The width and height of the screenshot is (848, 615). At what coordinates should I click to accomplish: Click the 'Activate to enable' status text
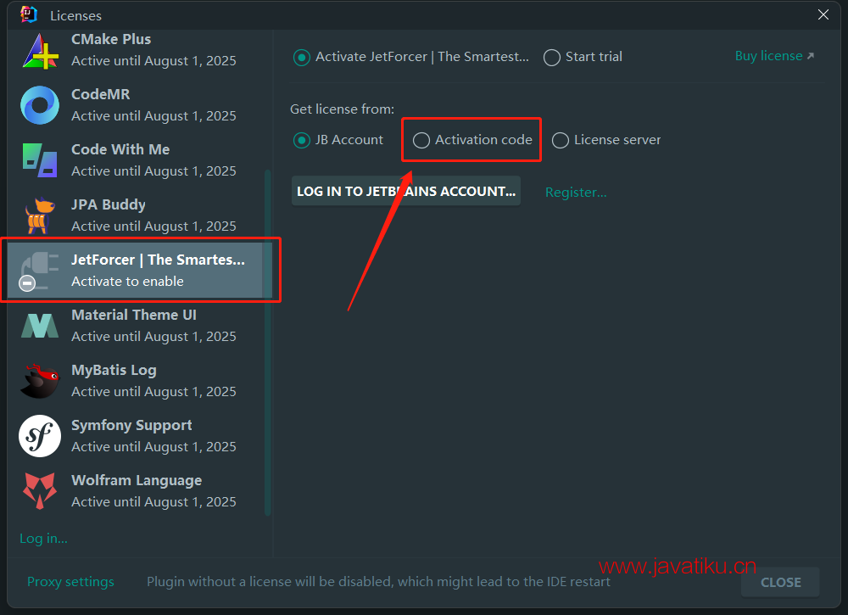pos(128,282)
